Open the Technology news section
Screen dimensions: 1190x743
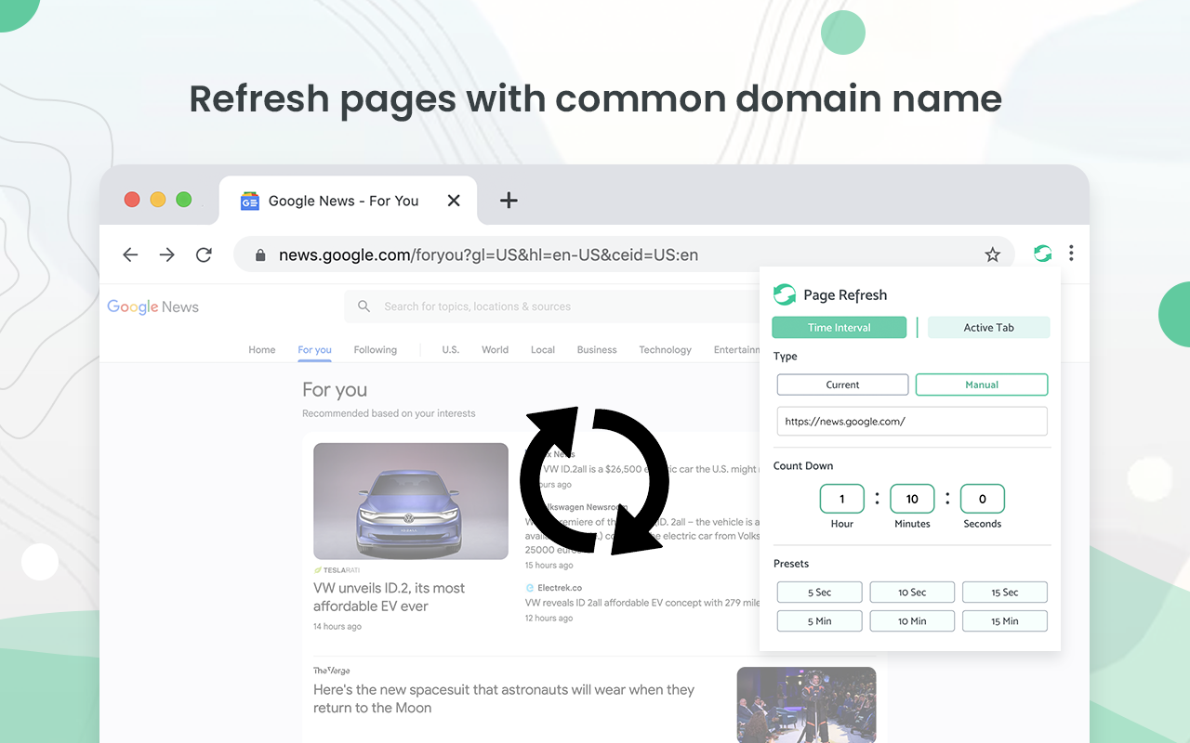click(x=665, y=349)
